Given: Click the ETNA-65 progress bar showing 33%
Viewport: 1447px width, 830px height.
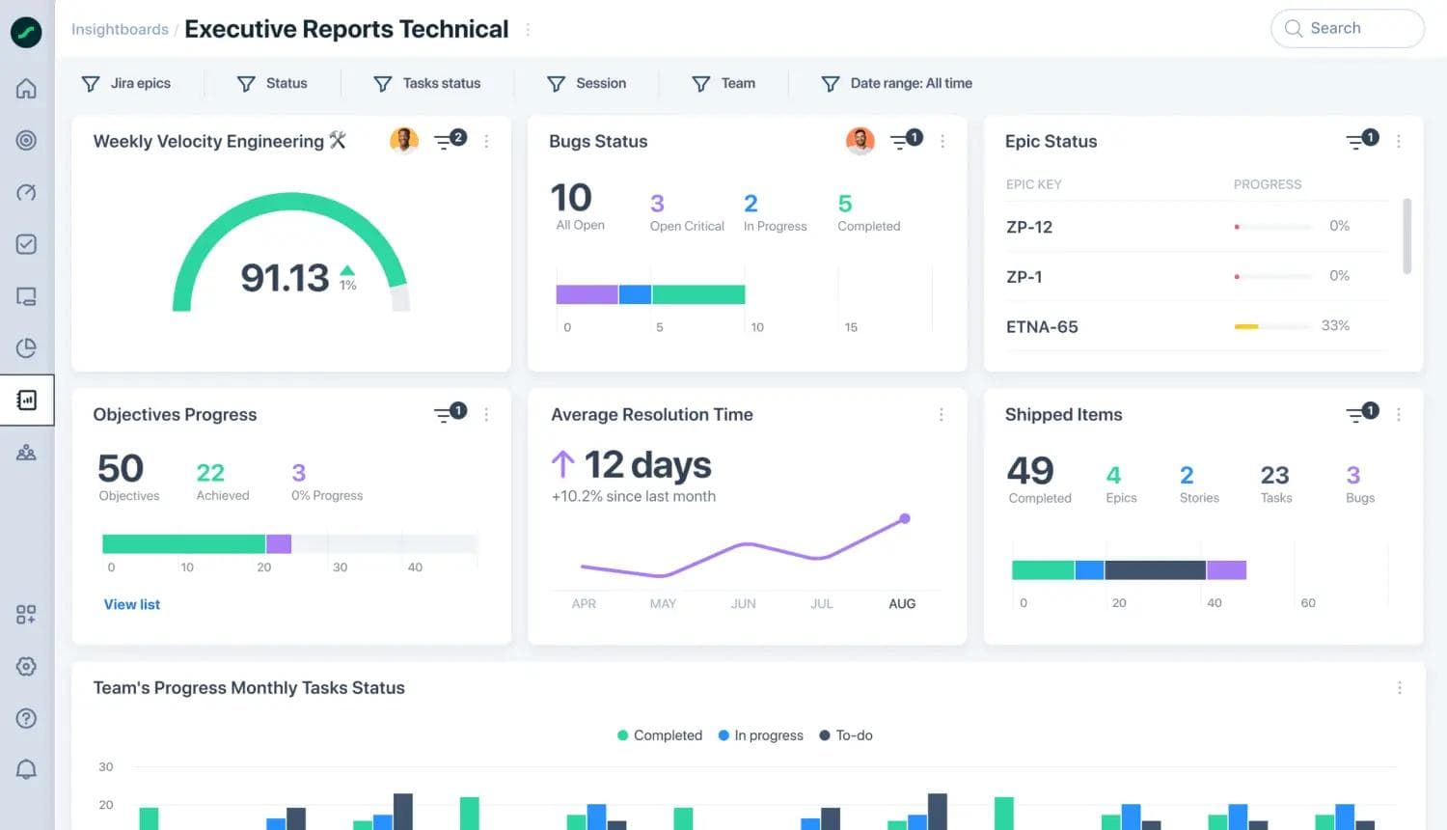Looking at the screenshot, I should [1273, 326].
